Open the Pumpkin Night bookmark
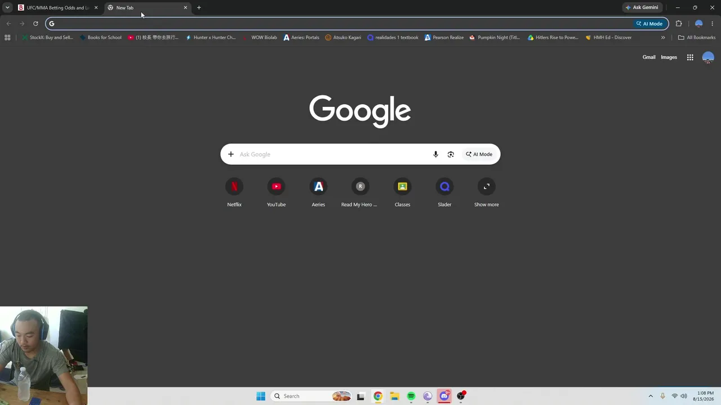This screenshot has height=405, width=721. click(495, 38)
